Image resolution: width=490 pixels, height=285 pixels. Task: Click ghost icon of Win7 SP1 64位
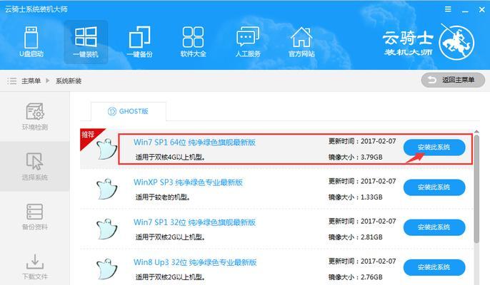click(107, 149)
